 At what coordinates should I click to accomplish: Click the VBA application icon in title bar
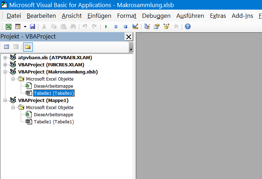click(x=4, y=5)
